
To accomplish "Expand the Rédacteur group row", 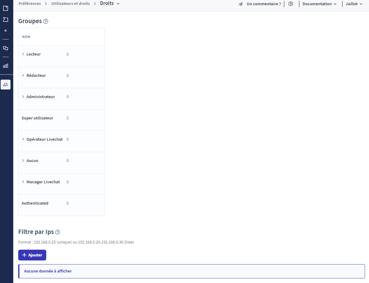I will (x=23, y=76).
